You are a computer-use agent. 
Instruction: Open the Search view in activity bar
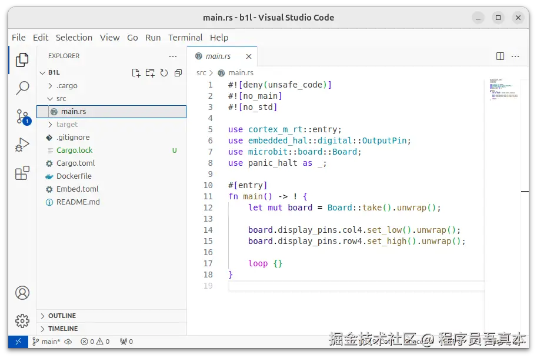22,88
